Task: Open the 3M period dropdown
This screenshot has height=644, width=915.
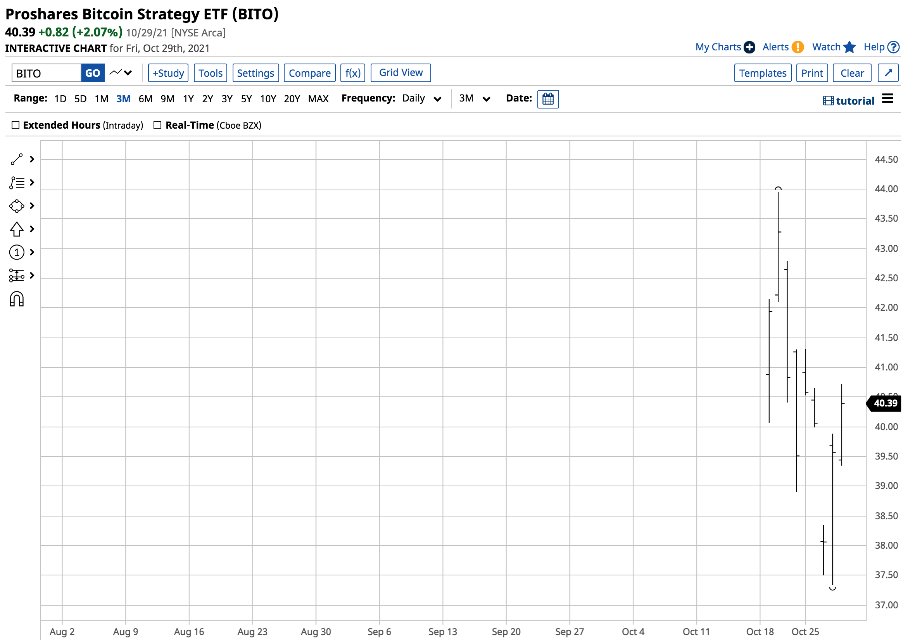Action: pyautogui.click(x=475, y=98)
